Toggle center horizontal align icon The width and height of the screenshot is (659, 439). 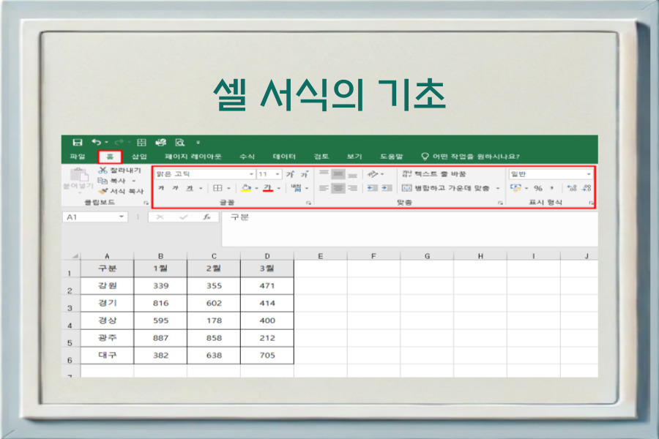[338, 188]
